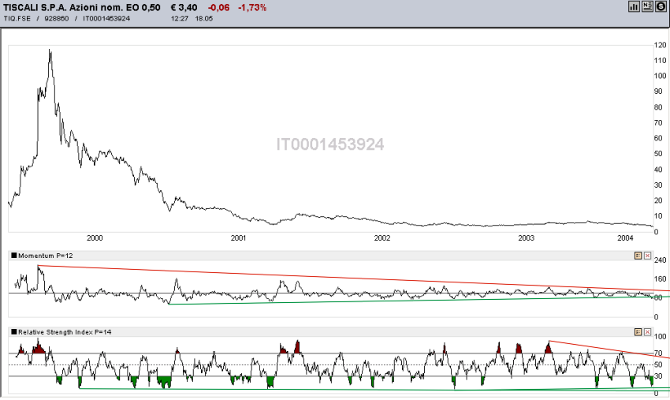670x400 pixels.
Task: Click the round S symbol icon
Action: 661,6
